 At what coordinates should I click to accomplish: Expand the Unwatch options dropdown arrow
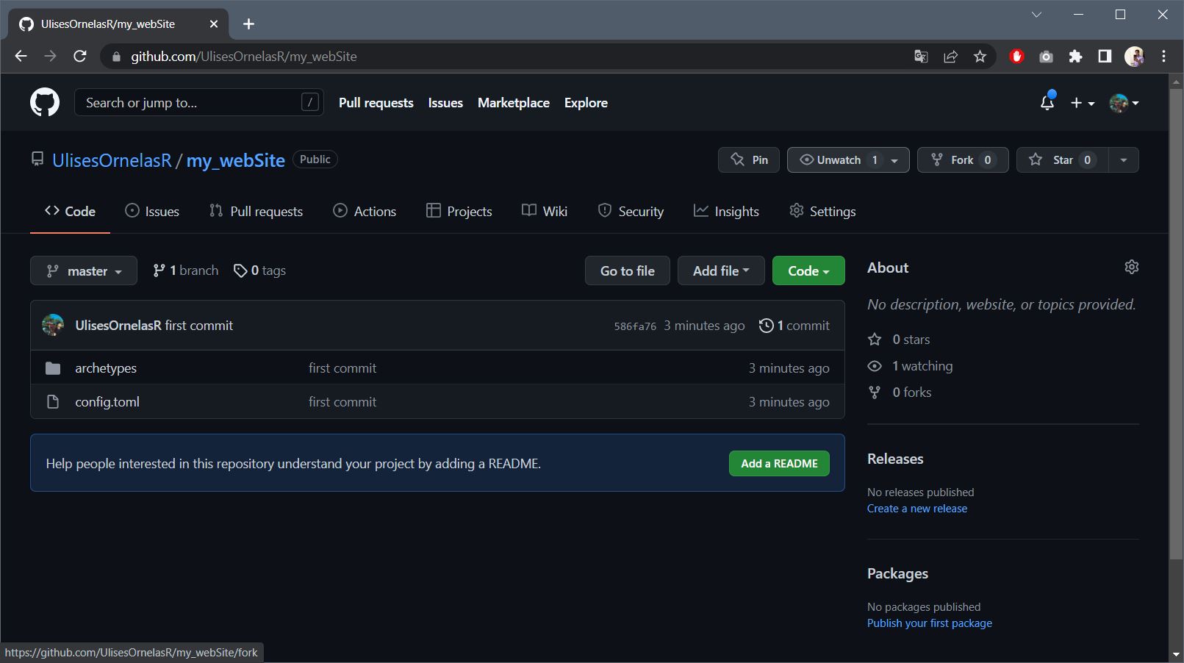(x=894, y=160)
